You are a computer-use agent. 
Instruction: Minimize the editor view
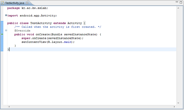[177, 2]
